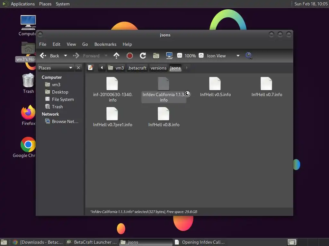The image size is (329, 246).
Task: Click the Back arrow icon
Action: coord(43,56)
